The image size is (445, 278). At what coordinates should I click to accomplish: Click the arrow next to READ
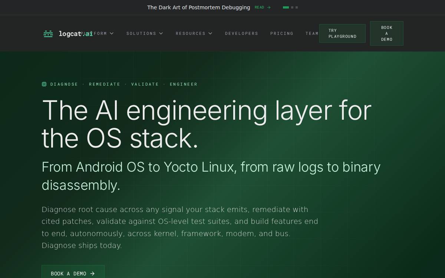[269, 7]
